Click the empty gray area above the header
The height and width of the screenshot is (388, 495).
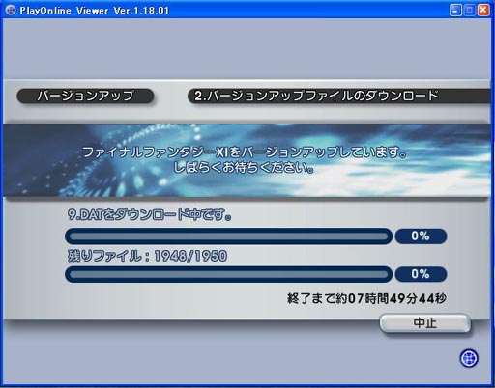pos(247,48)
